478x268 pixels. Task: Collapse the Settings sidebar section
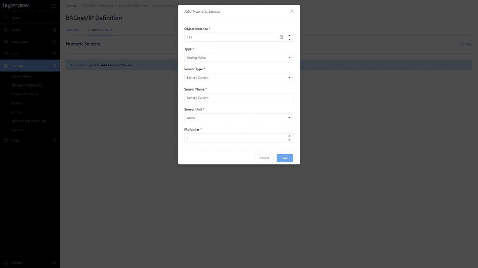point(55,66)
